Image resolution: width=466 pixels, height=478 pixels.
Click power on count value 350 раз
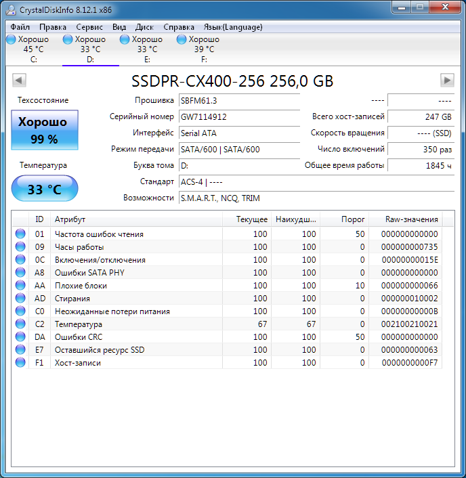421,150
